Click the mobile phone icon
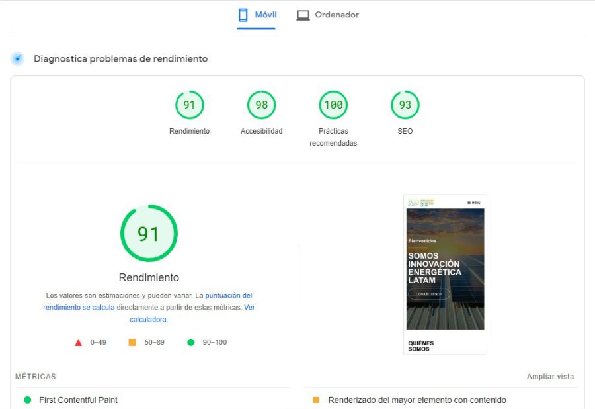This screenshot has width=595, height=409. pyautogui.click(x=243, y=15)
